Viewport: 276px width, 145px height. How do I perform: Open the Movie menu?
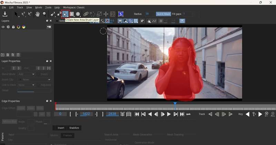(x=38, y=7)
